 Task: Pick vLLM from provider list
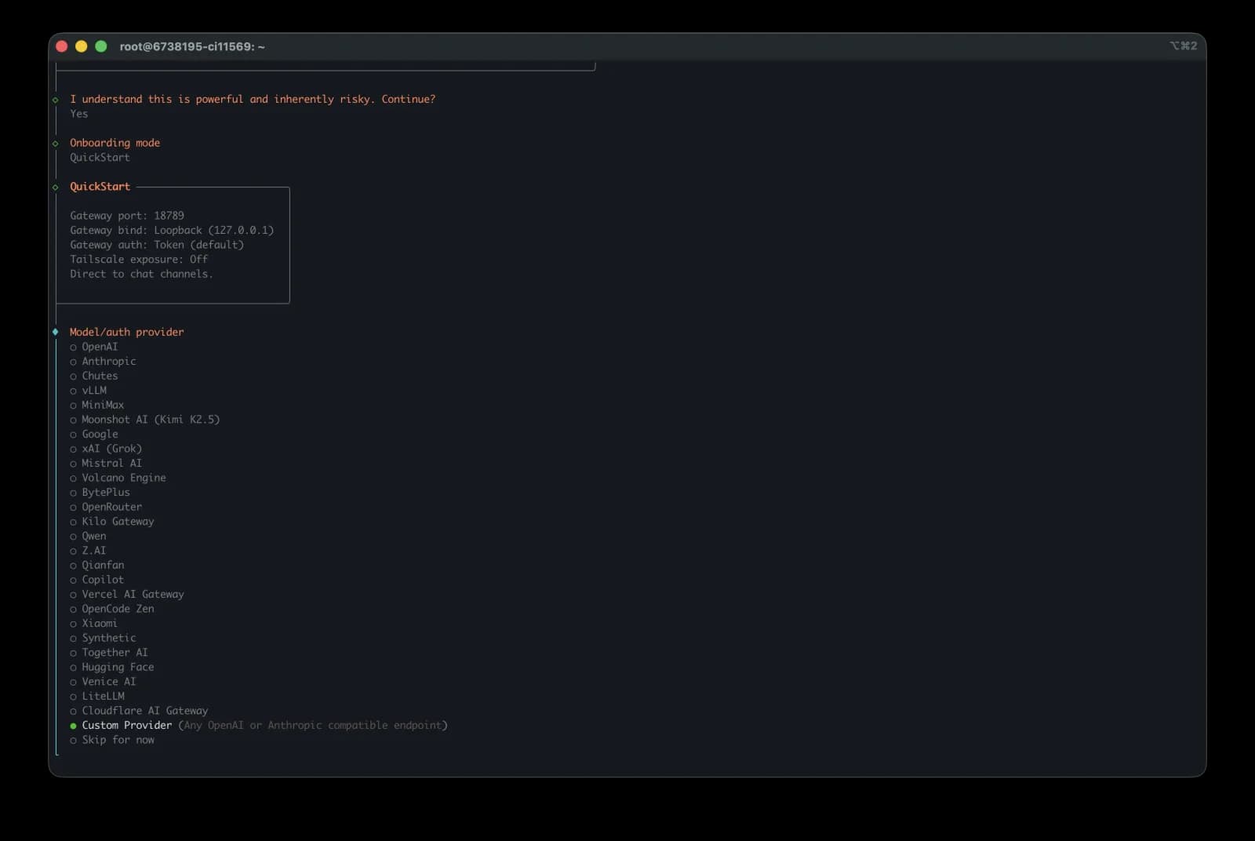pos(88,391)
